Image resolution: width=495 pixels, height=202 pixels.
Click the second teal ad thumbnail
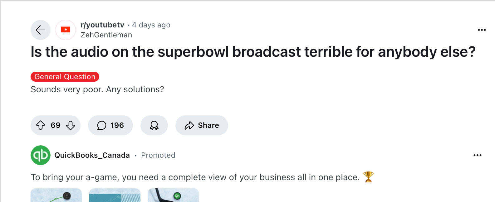pyautogui.click(x=115, y=195)
